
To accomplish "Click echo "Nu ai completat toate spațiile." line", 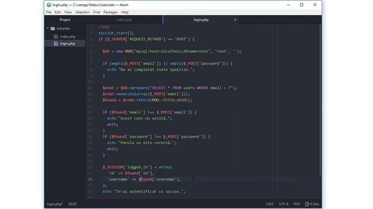I will click(150, 70).
